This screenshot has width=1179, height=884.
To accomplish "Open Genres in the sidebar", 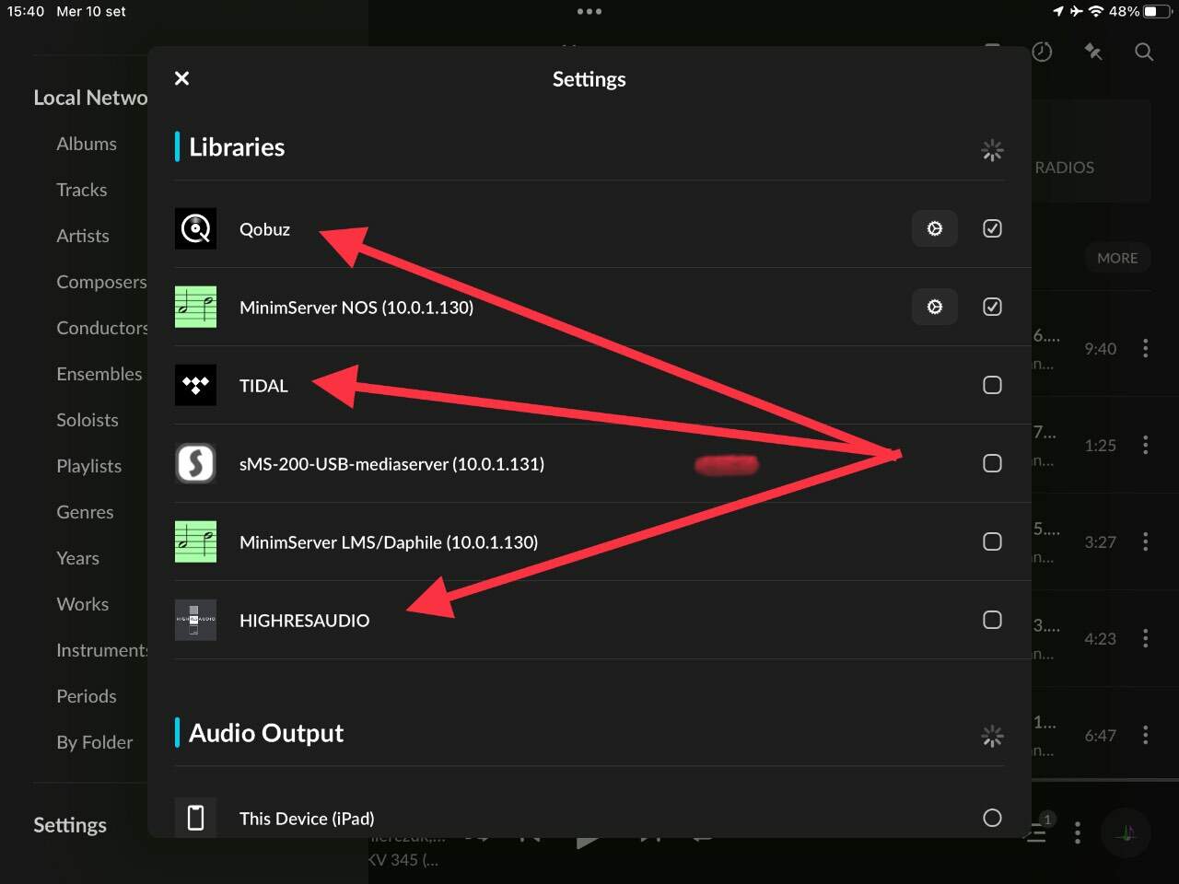I will coord(85,512).
